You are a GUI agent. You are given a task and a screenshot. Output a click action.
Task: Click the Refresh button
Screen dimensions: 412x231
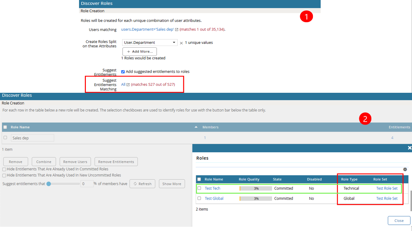142,184
